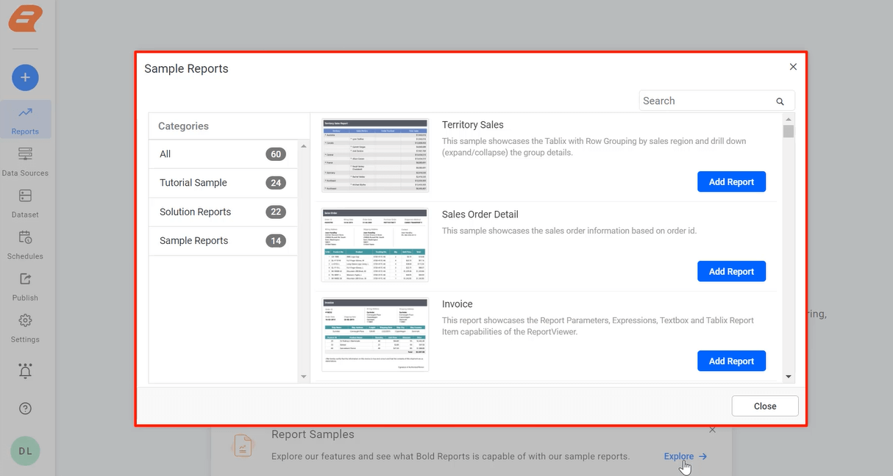Click the Sales Order Detail thumbnail
This screenshot has height=476, width=893.
click(375, 245)
